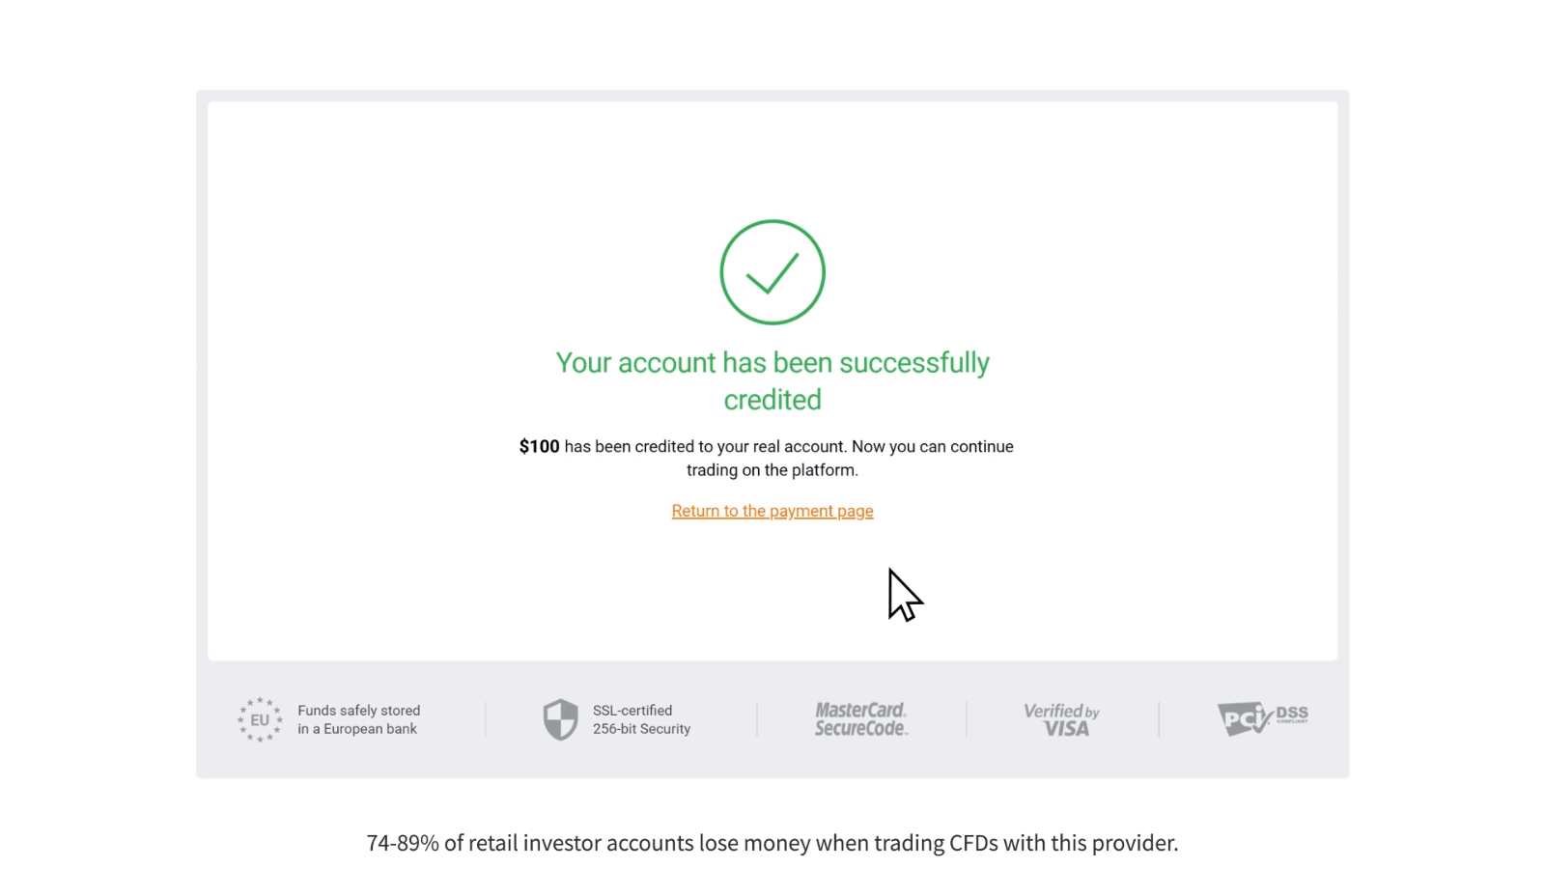Click the '74-89%' figure in the risk warning
Viewport: 1545px width, 869px height.
coord(403,843)
